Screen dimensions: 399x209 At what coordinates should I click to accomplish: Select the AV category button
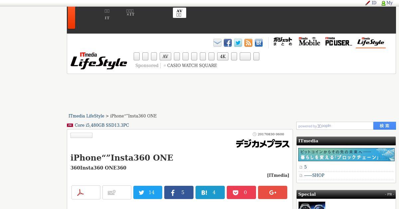(x=165, y=56)
